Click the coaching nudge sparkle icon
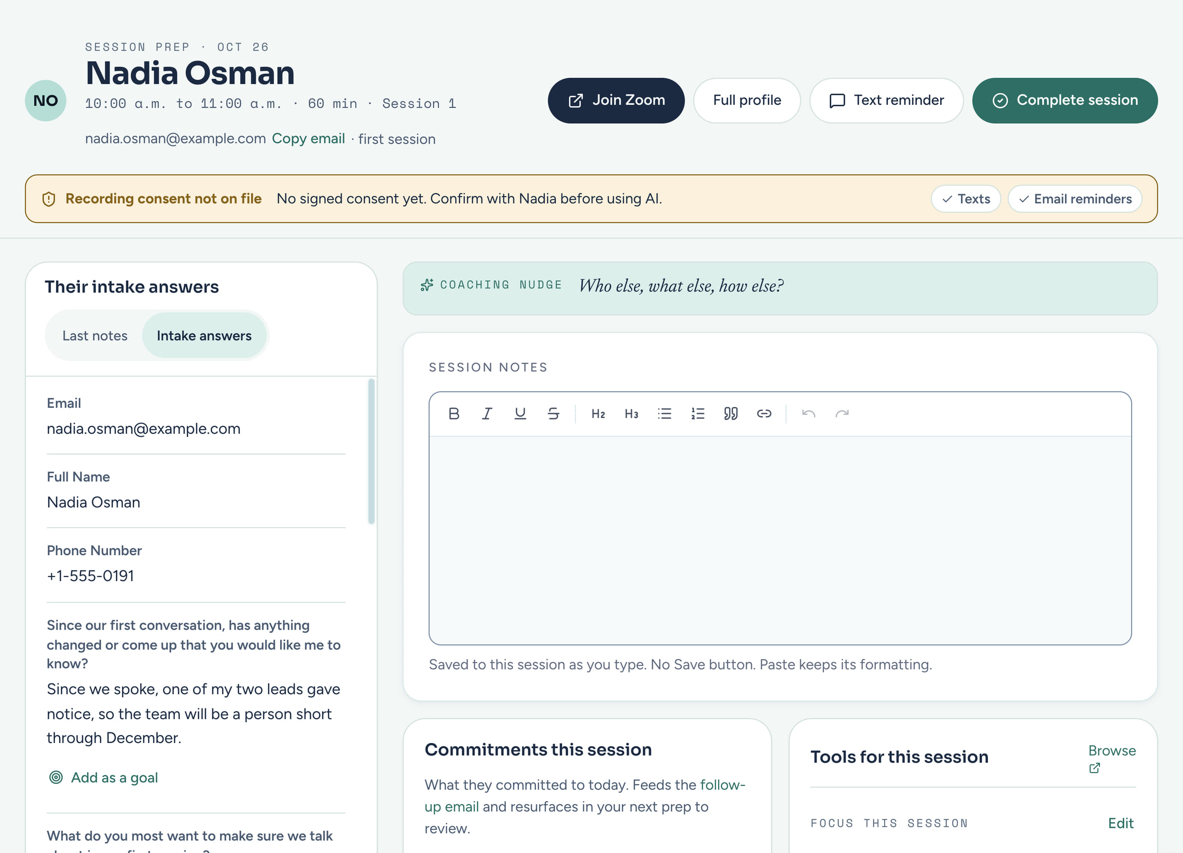The image size is (1183, 853). tap(427, 285)
